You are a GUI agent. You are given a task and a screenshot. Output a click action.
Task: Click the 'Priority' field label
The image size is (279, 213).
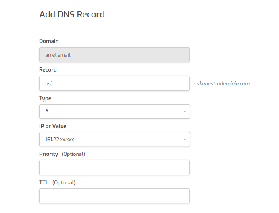point(49,154)
